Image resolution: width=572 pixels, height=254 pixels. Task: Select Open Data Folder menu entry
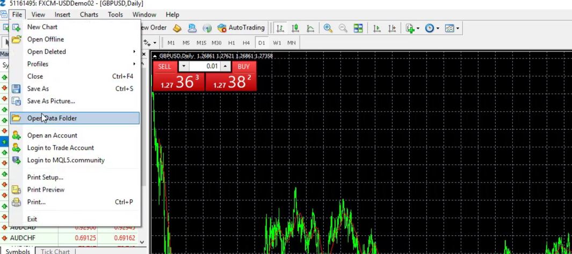coord(52,118)
